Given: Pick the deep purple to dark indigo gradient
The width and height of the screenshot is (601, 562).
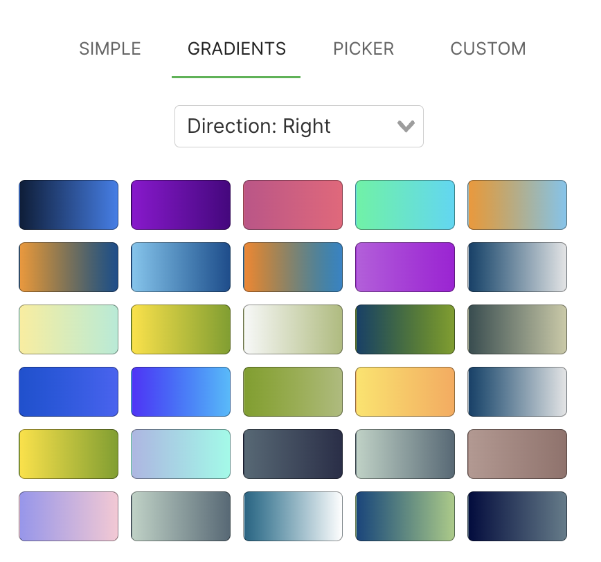Looking at the screenshot, I should coord(181,205).
